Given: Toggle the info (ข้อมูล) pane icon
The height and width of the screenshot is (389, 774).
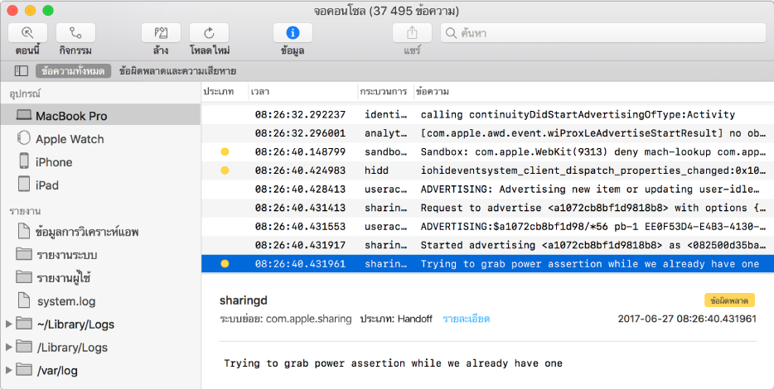Looking at the screenshot, I should (293, 33).
